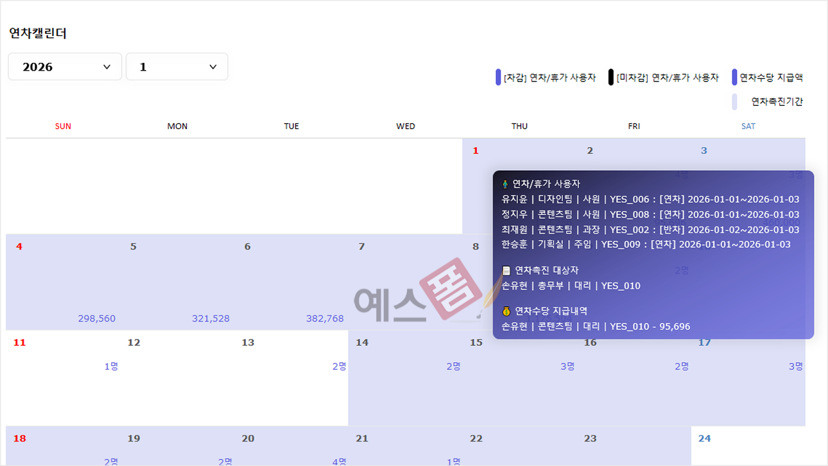828x466 pixels.
Task: Click the 손유현 콘텐츠팀 95,696 payment row
Action: (x=596, y=327)
